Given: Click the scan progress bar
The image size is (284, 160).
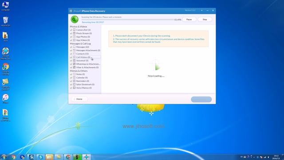Looking at the screenshot, I should click(128, 20).
